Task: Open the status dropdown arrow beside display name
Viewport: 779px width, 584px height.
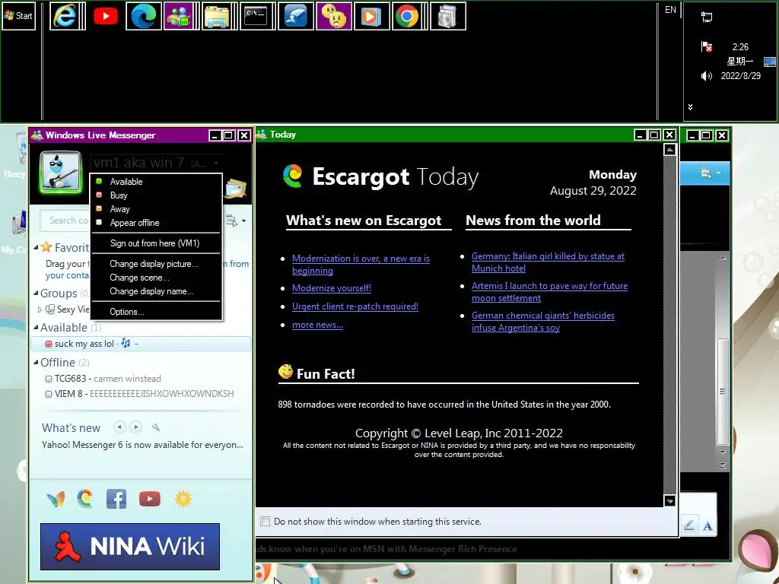Action: coord(216,163)
